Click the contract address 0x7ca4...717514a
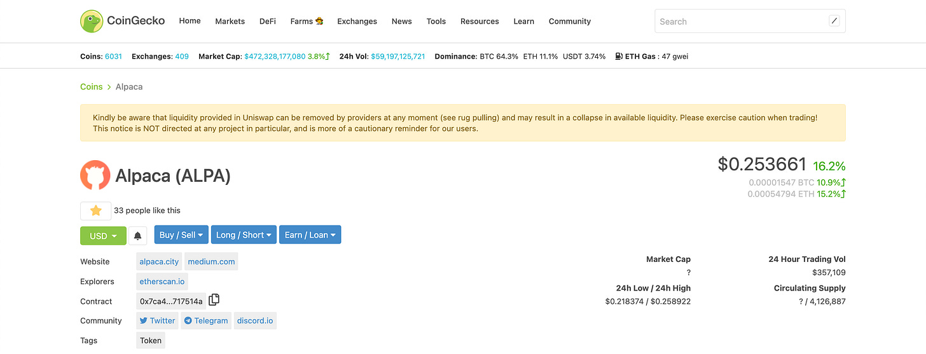The height and width of the screenshot is (354, 926). coord(171,301)
